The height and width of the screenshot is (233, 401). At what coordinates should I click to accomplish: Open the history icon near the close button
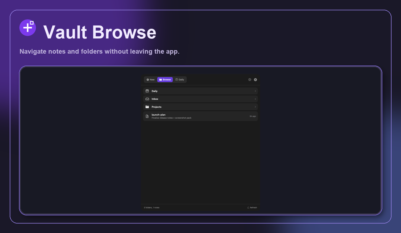tap(250, 79)
